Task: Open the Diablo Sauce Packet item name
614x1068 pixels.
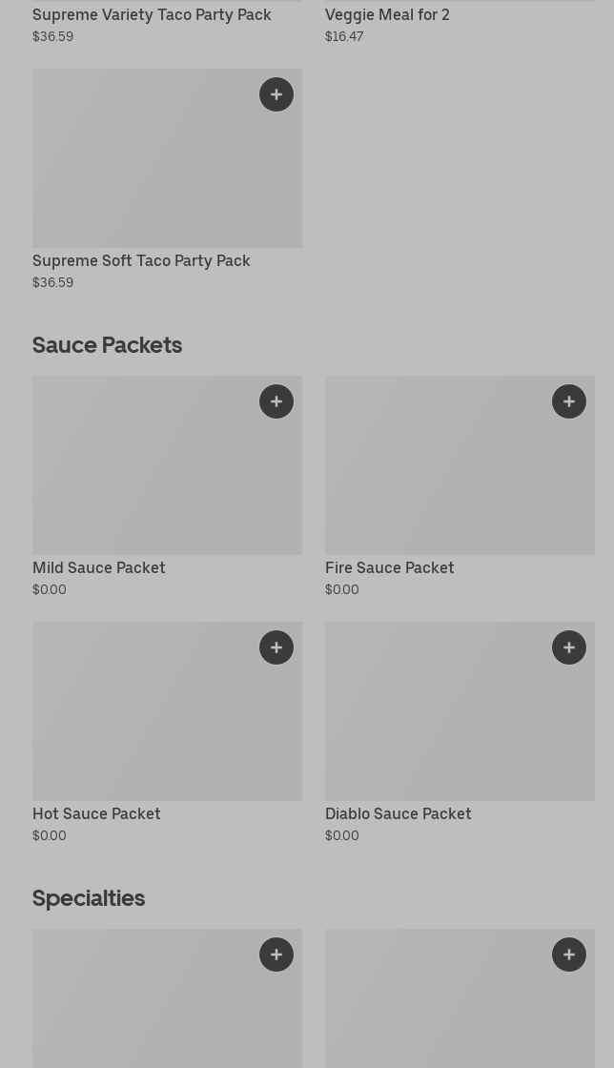Action: (x=398, y=813)
